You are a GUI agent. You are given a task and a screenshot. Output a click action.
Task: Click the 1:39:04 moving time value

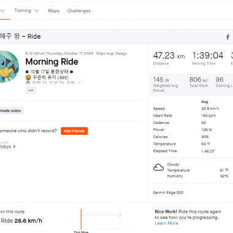(x=208, y=56)
